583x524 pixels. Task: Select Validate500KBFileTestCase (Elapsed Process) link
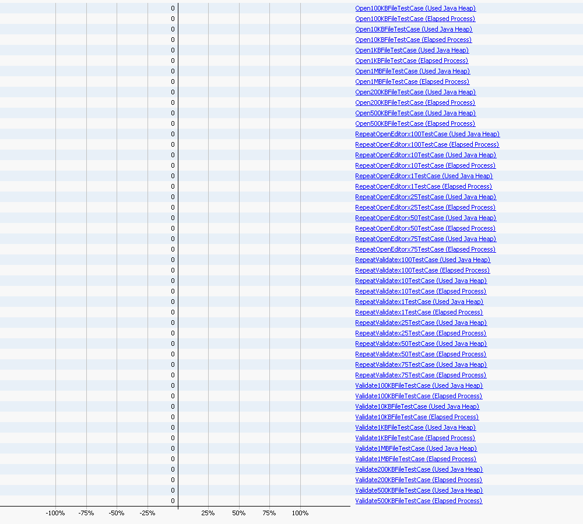pyautogui.click(x=419, y=501)
